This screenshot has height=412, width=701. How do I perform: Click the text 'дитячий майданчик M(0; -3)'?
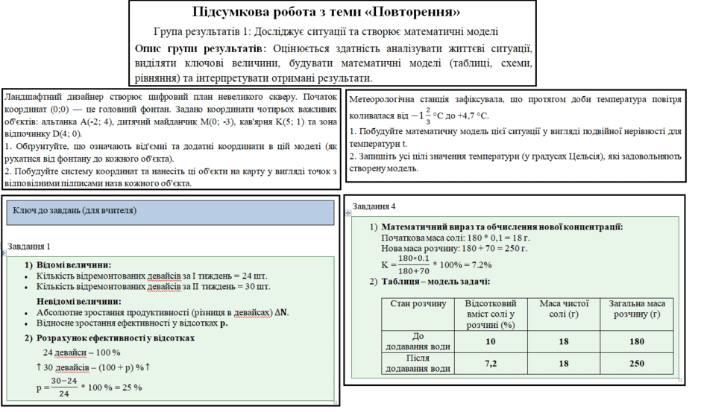pyautogui.click(x=176, y=122)
